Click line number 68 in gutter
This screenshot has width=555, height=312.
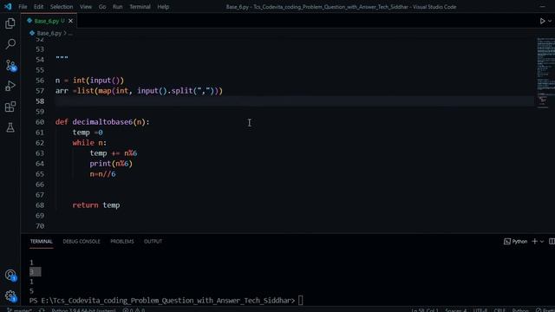40,205
